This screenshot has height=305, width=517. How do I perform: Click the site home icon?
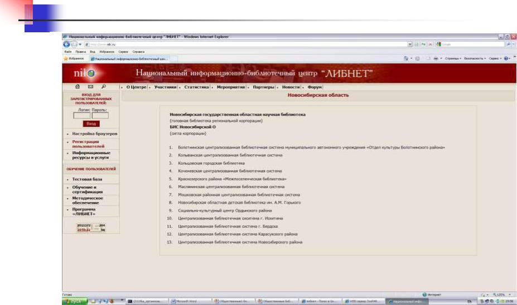point(78,86)
